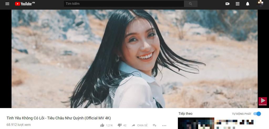The height and width of the screenshot is (129, 269).
Task: Expand the three-dot more actions menu
Action: click(164, 125)
